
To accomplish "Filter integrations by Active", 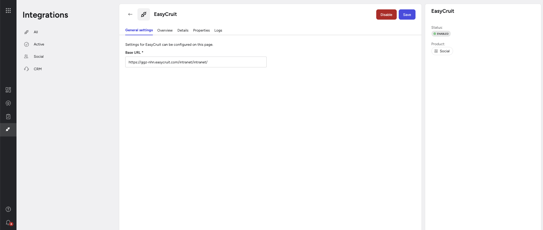I will coord(39,44).
